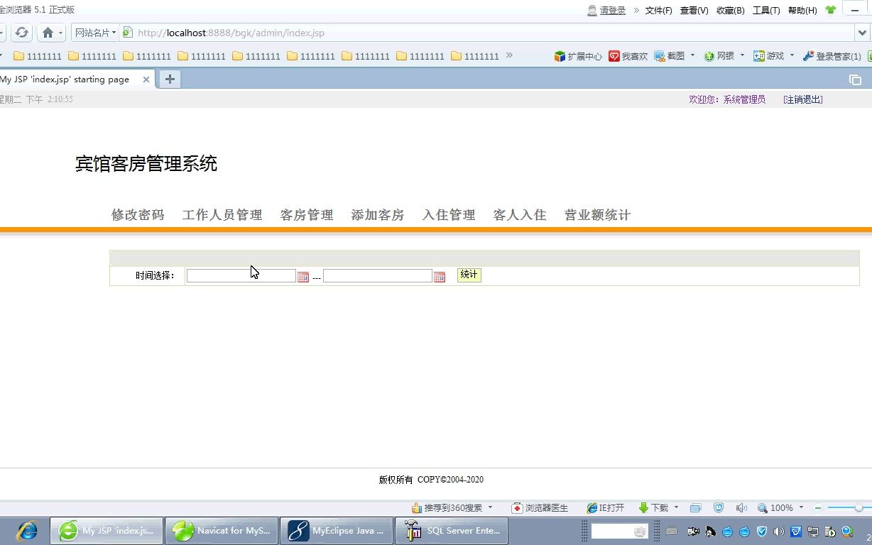Open the 网银 online banking tool

(x=721, y=55)
